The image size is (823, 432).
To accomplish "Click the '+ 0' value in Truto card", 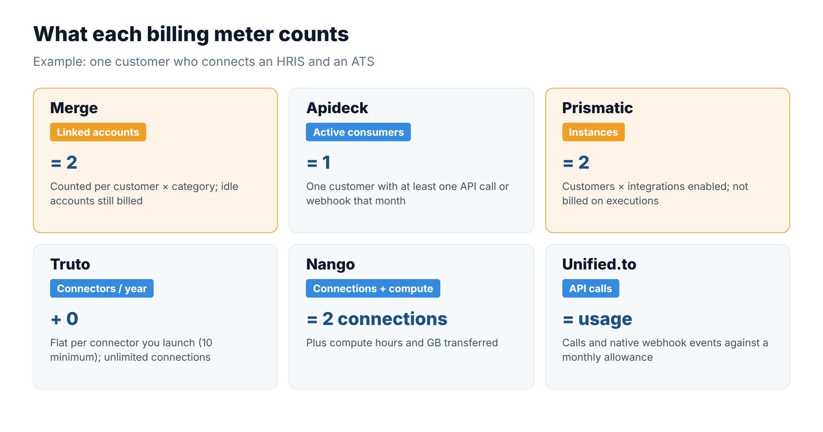I will [x=64, y=319].
